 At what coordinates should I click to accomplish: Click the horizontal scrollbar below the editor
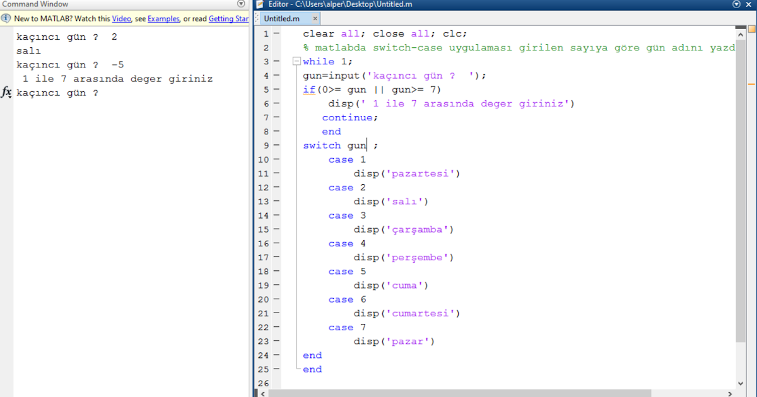[x=442, y=393]
